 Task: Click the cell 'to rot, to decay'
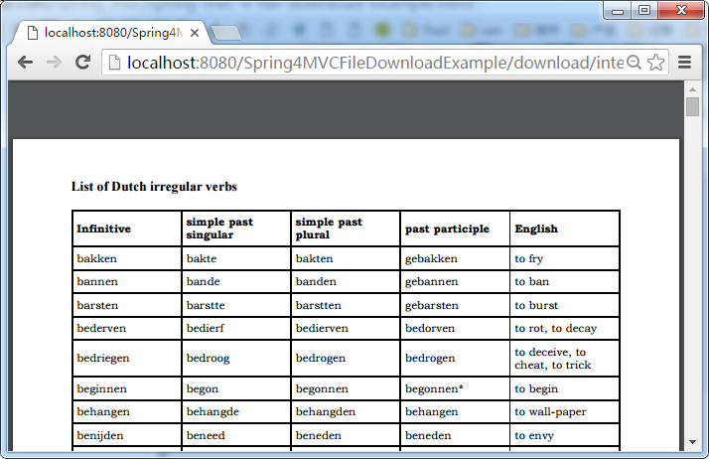(x=564, y=328)
